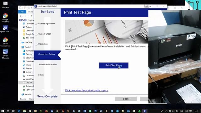Select License Agreement step in sidebar

point(46,24)
